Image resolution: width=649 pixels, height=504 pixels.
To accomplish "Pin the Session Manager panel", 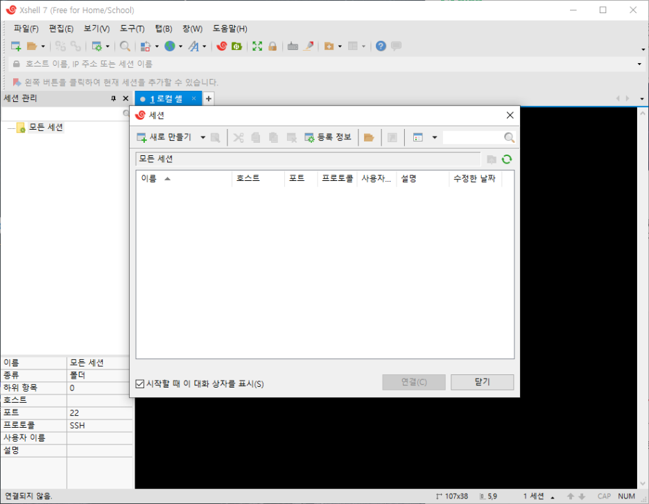I will tap(114, 98).
